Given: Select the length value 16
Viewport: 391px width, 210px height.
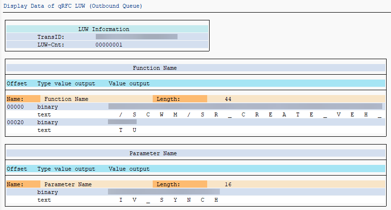Looking at the screenshot, I should (228, 184).
